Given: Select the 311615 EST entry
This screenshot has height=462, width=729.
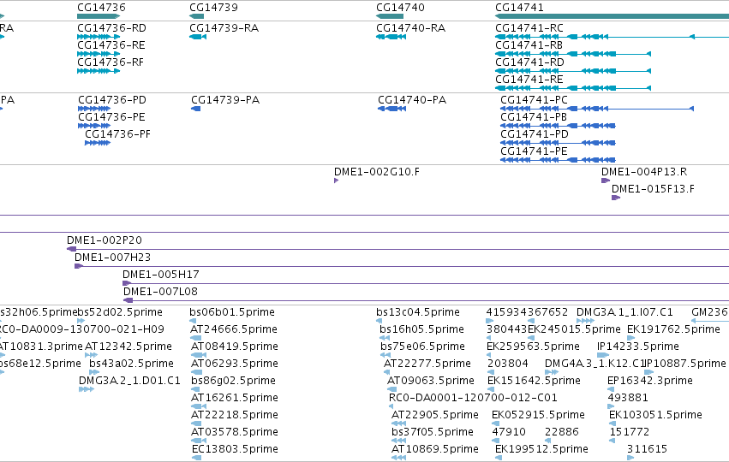Looking at the screenshot, I should (630, 459).
